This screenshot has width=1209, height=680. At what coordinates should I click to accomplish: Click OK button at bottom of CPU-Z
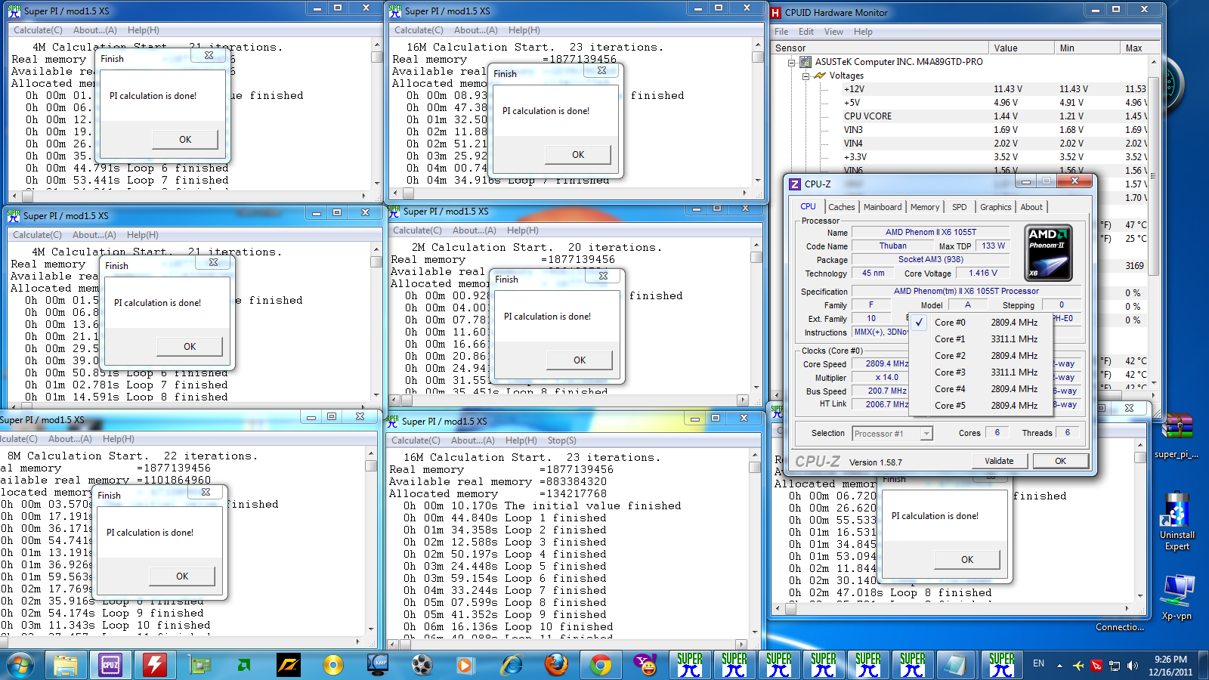(1060, 461)
